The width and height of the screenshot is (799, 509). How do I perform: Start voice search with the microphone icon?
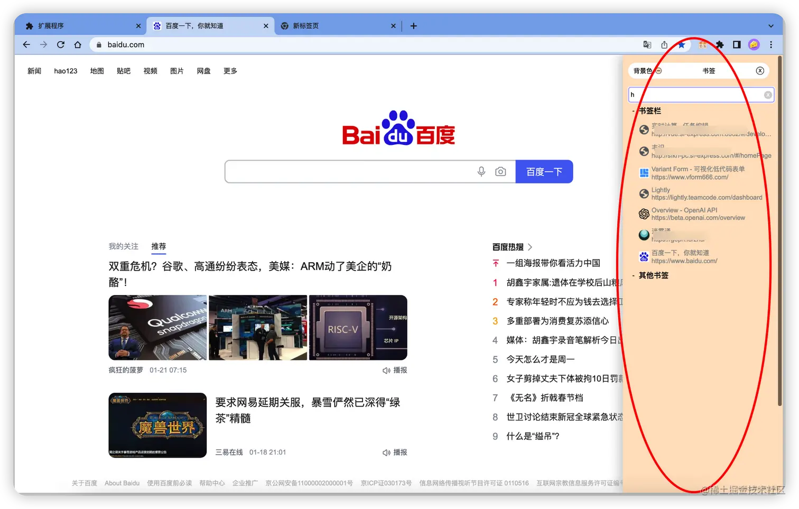[x=481, y=172]
